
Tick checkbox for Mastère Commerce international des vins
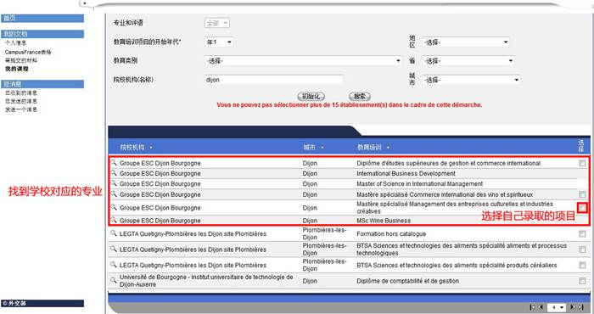(582, 194)
